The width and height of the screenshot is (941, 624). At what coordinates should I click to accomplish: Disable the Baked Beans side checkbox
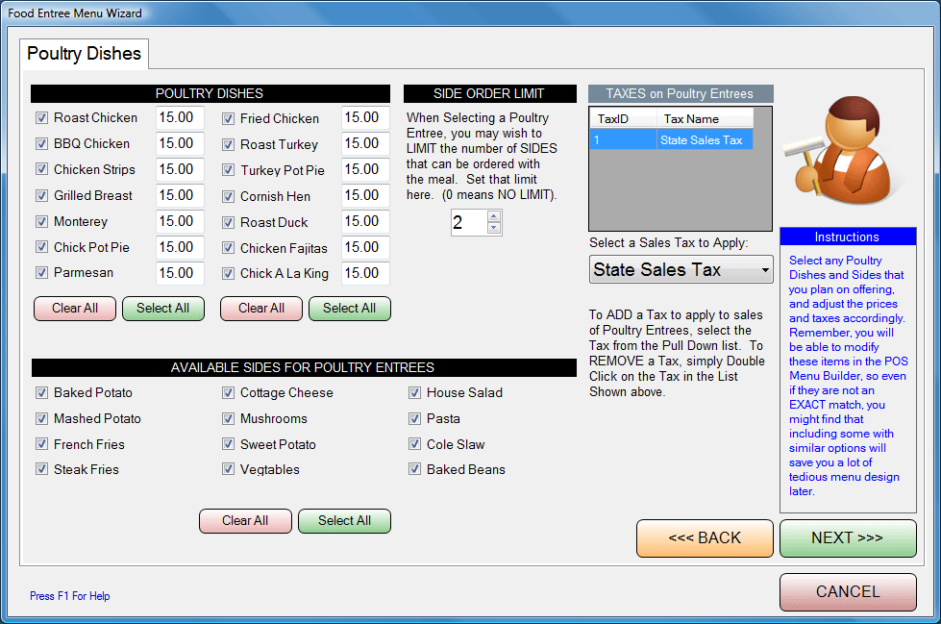415,470
